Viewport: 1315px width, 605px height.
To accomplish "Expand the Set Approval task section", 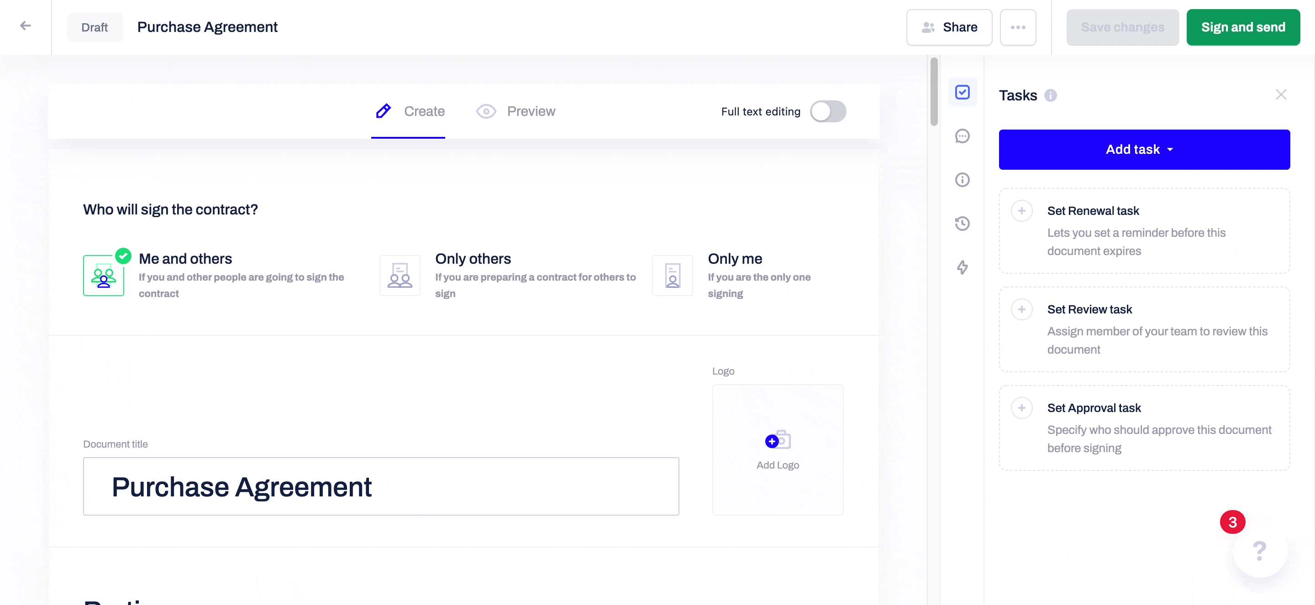I will click(x=1021, y=407).
